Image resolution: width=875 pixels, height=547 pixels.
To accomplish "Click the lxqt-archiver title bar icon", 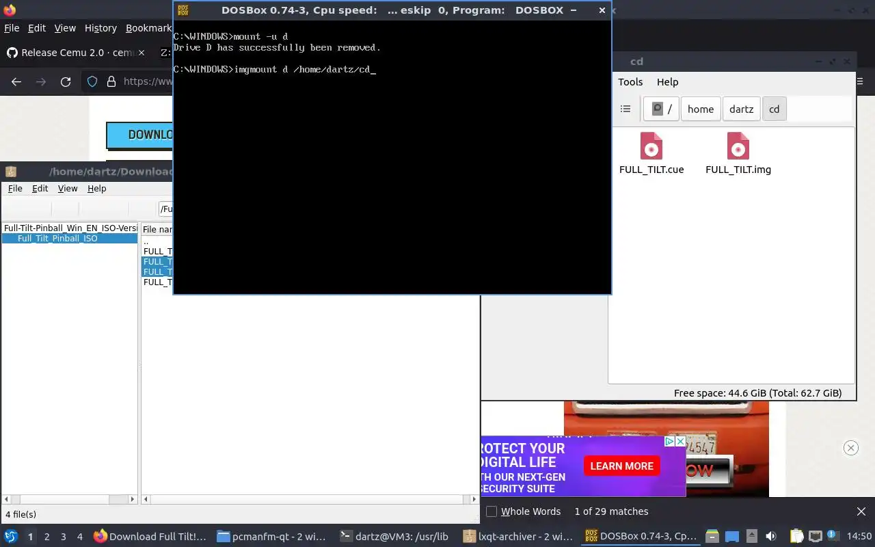I will point(10,172).
